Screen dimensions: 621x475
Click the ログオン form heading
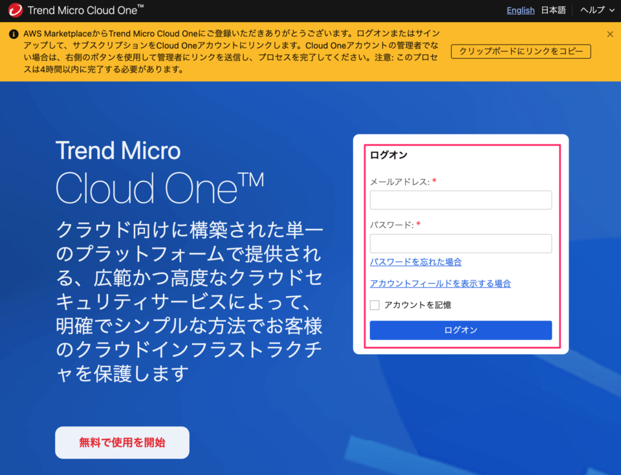coord(388,155)
